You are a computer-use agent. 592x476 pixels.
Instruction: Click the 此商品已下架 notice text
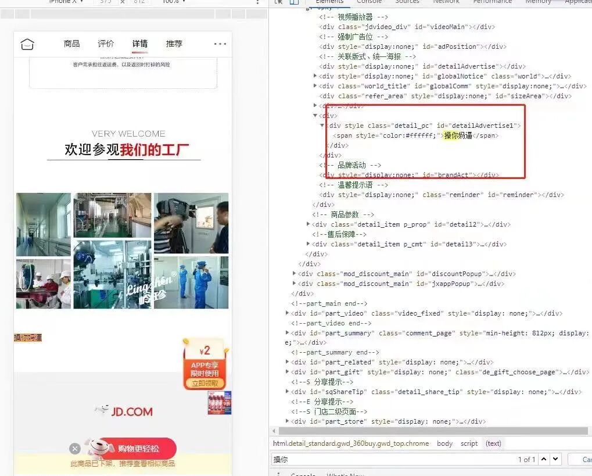click(123, 464)
